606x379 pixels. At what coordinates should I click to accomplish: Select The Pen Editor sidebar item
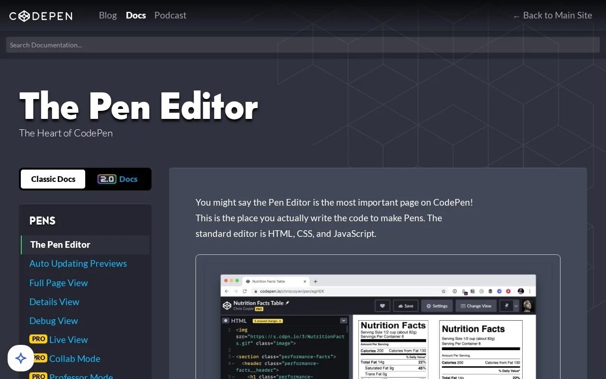tap(85, 245)
